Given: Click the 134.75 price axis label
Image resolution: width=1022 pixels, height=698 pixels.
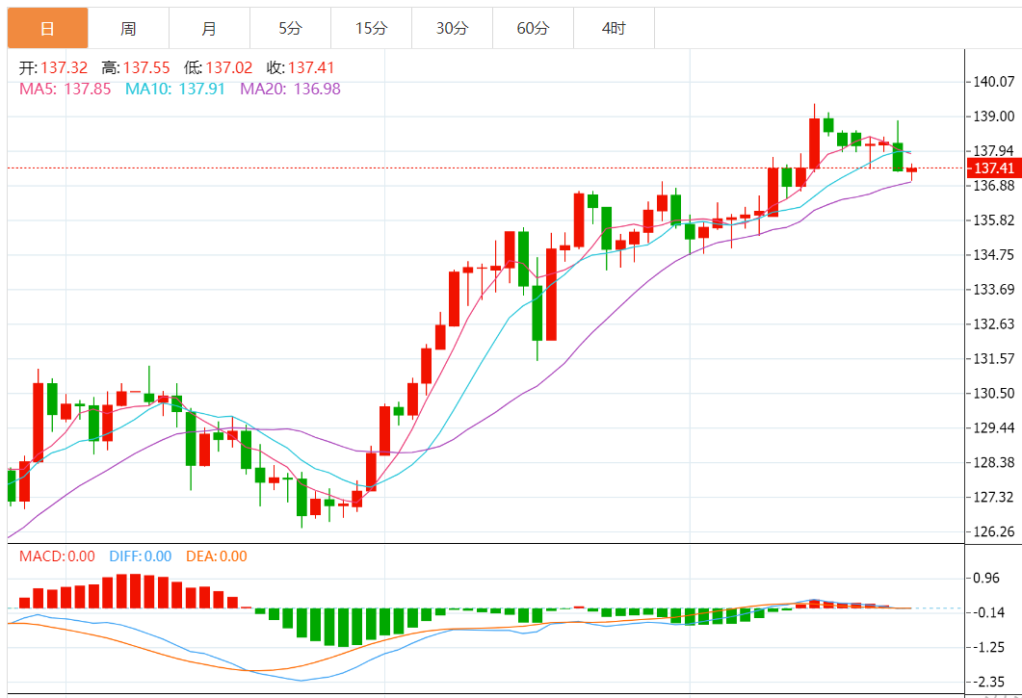Looking at the screenshot, I should (x=993, y=255).
